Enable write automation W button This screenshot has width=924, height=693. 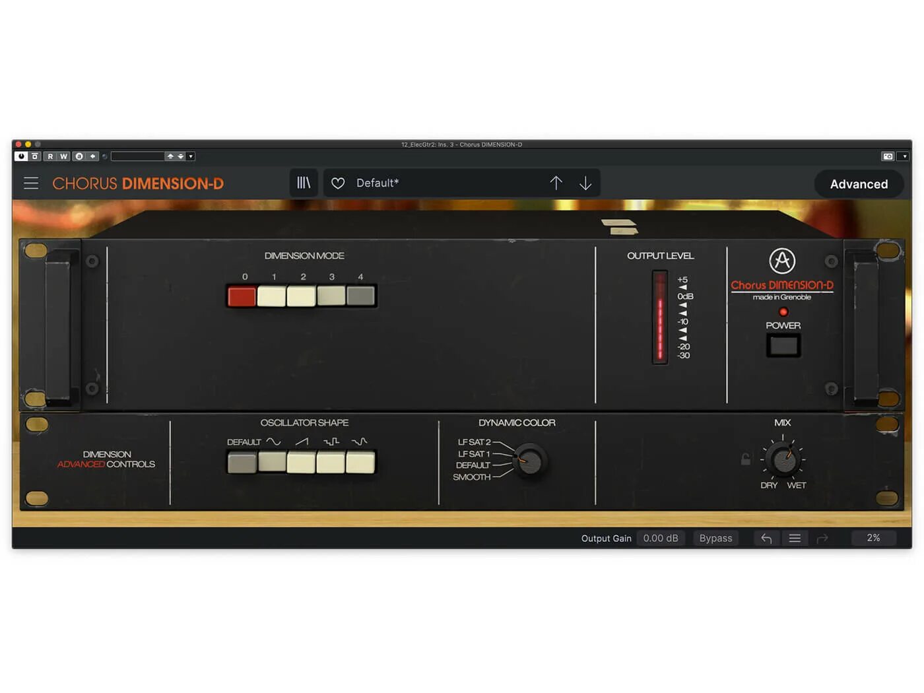pyautogui.click(x=64, y=156)
